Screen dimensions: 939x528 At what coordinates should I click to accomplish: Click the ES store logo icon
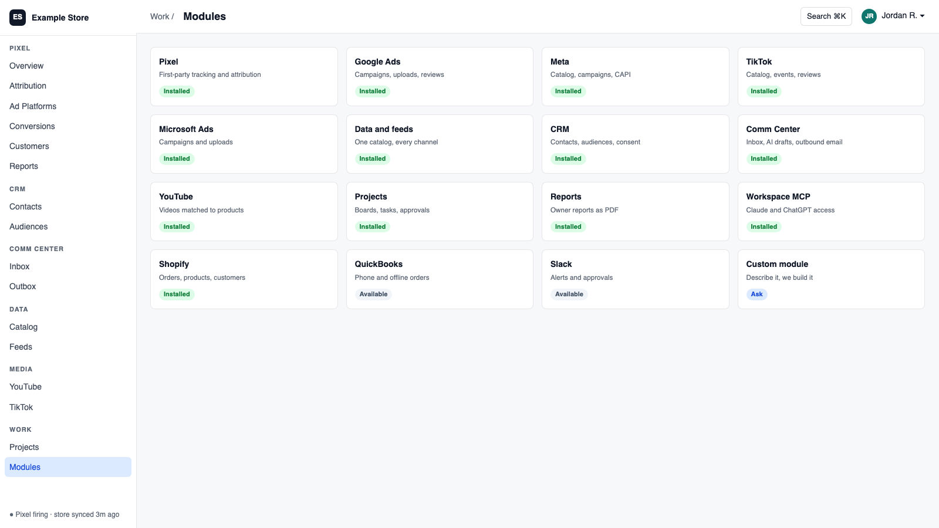(18, 18)
